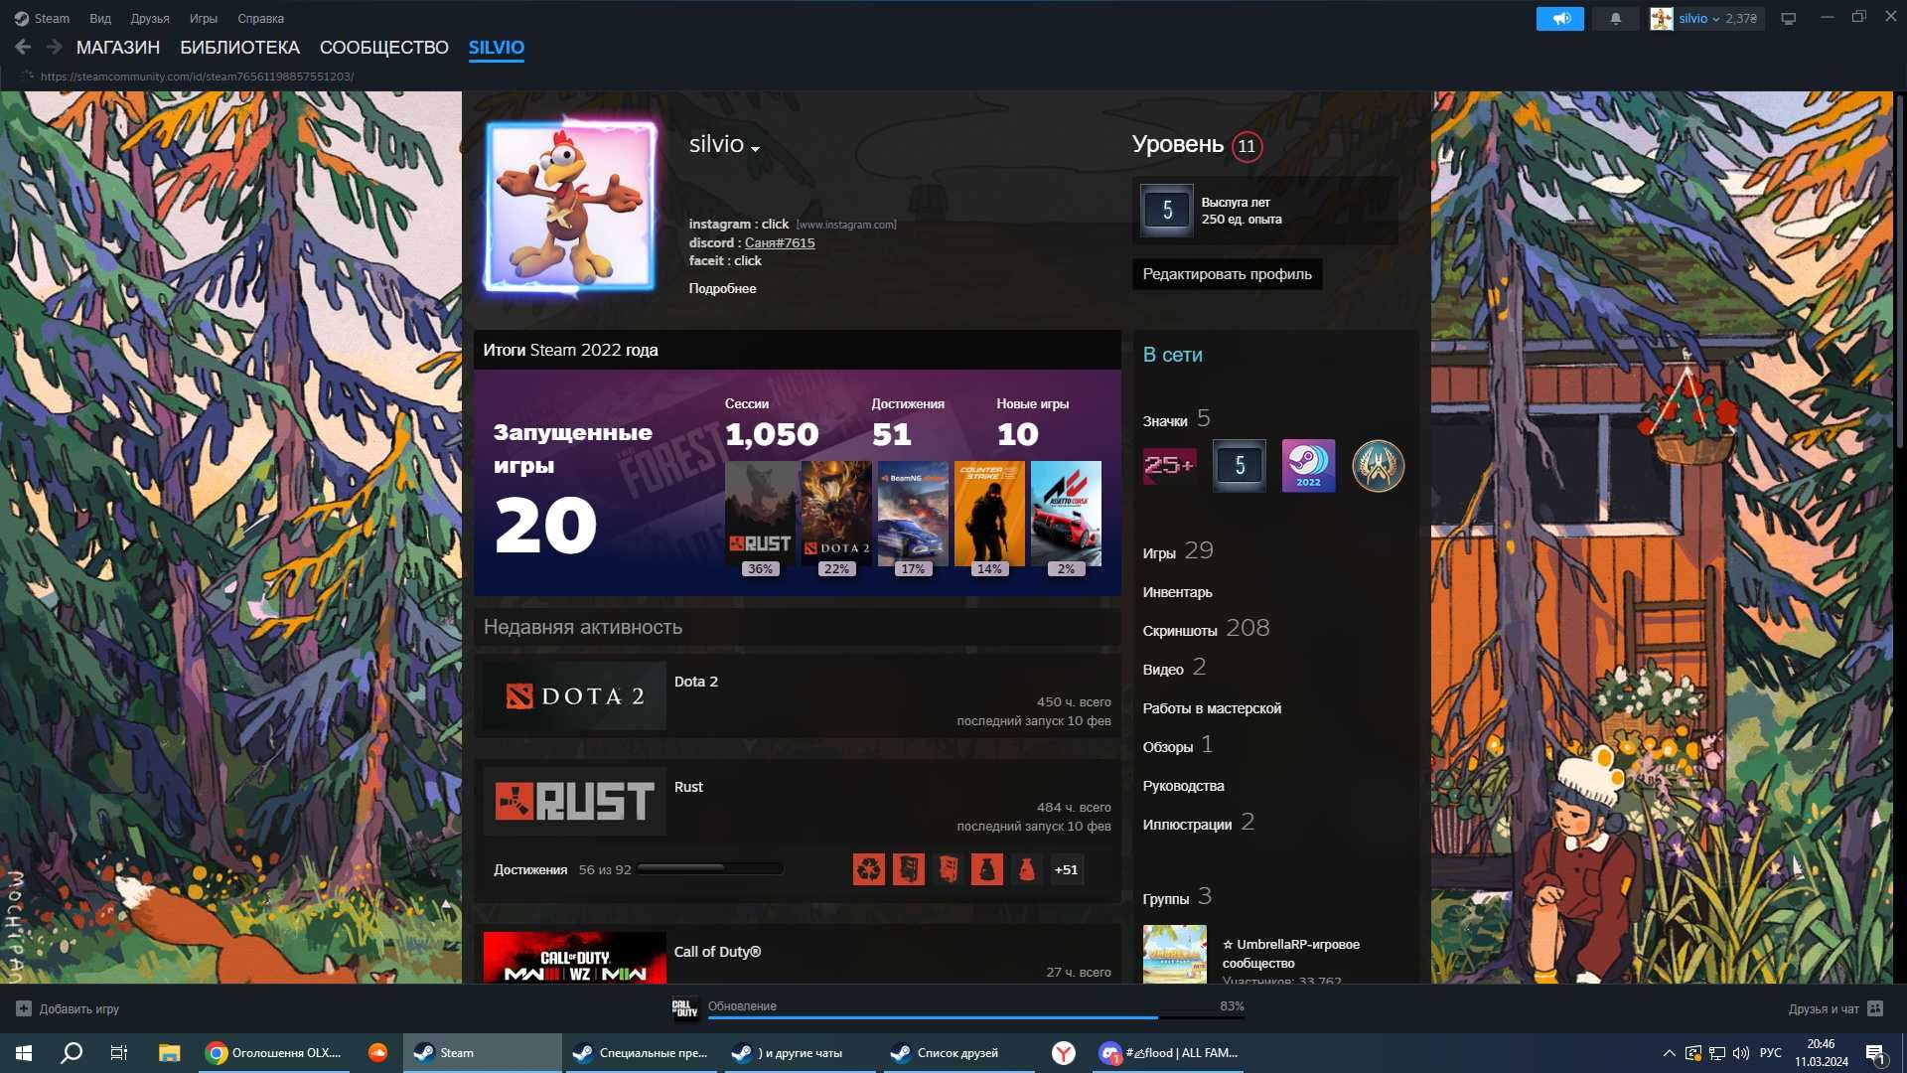Viewport: 1907px width, 1073px height.
Task: Open the notifications bell
Action: (x=1616, y=18)
